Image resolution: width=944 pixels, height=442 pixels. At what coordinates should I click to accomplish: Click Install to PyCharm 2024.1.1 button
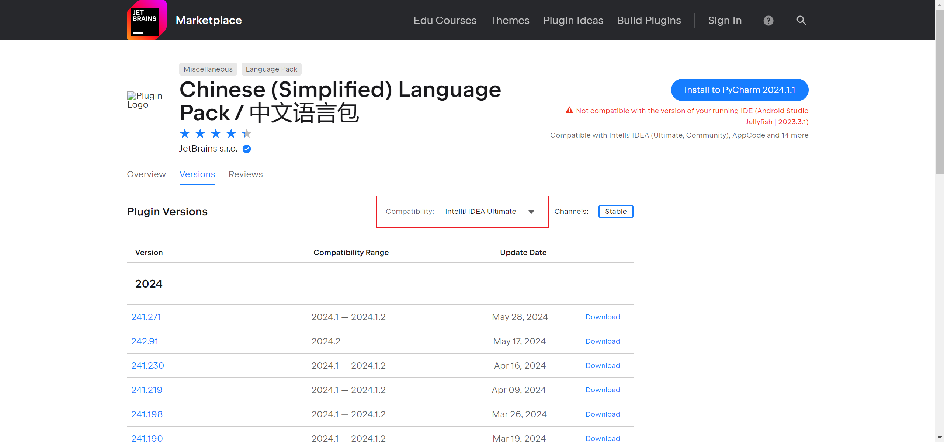(x=739, y=90)
